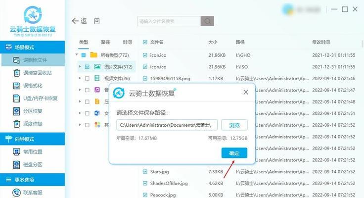Expand the 视频文件(26) node
Image resolution: width=364 pixels, height=198 pixels.
[x=80, y=78]
